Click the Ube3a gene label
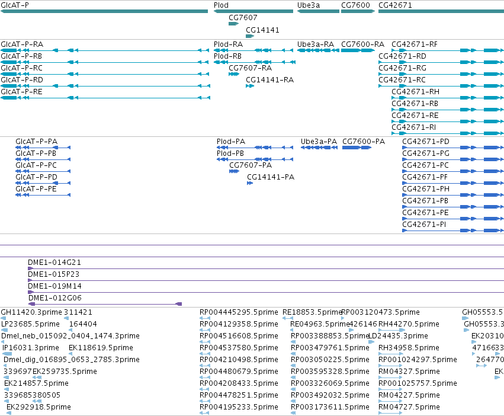The width and height of the screenshot is (504, 416). pyautogui.click(x=309, y=5)
